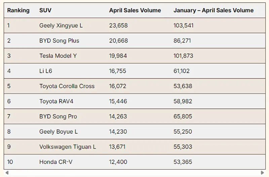Select the Geely Boyue L cell
This screenshot has width=269, height=177.
59,132
